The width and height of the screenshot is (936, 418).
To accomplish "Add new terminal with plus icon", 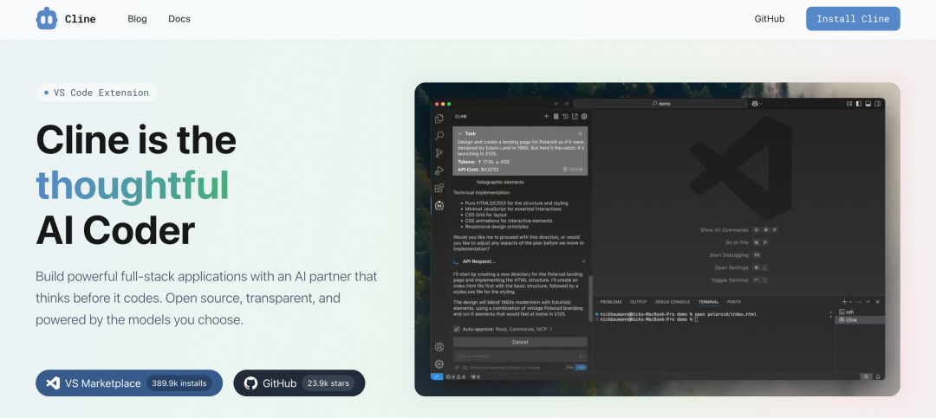I will 844,302.
